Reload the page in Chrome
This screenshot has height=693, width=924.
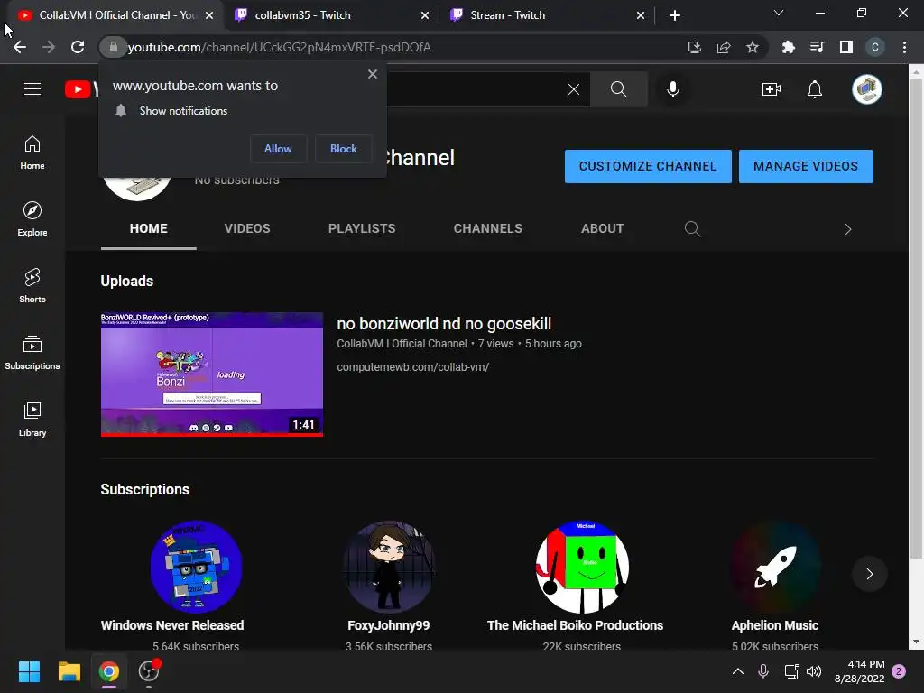tap(78, 47)
